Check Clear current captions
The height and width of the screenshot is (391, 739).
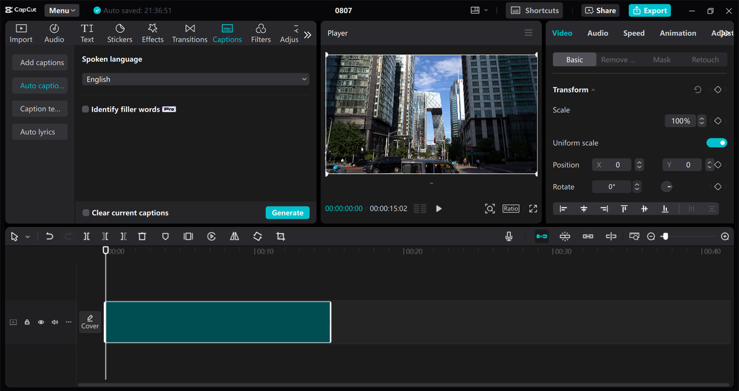coord(85,213)
